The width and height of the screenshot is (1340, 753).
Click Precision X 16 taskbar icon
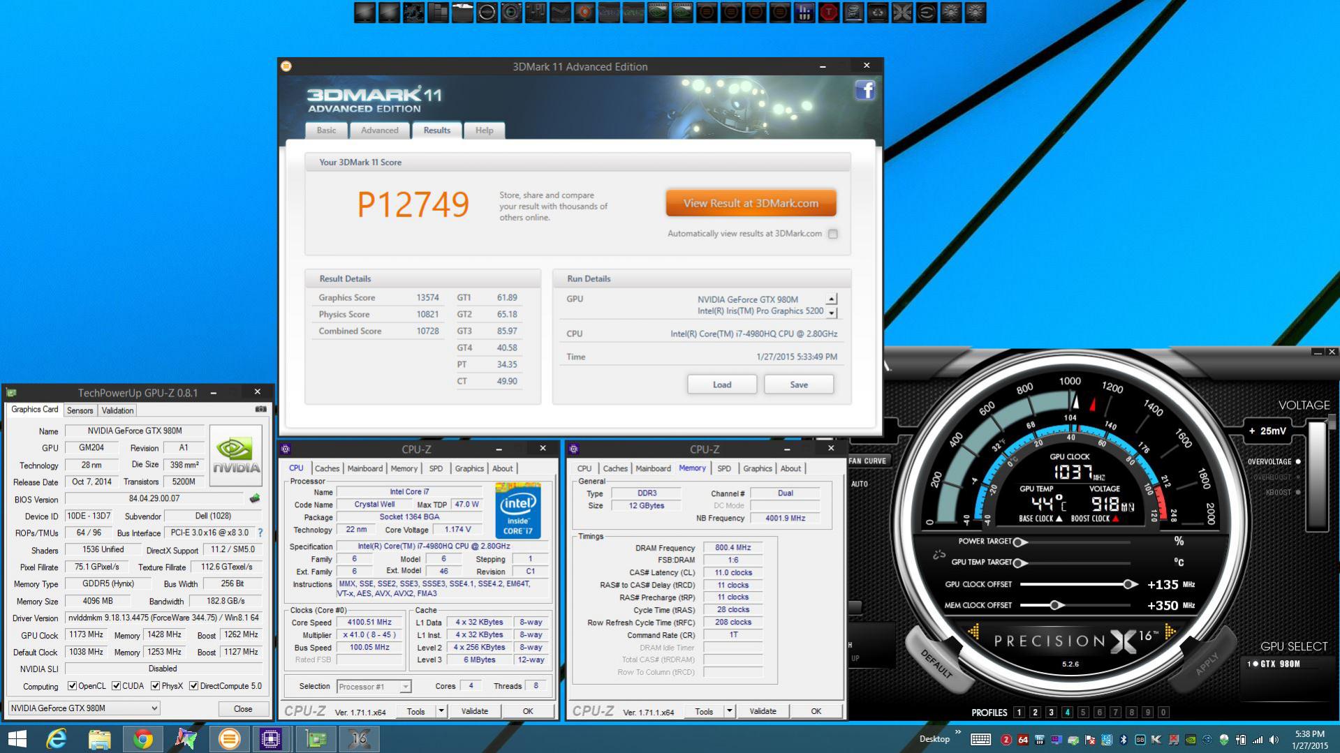[360, 738]
